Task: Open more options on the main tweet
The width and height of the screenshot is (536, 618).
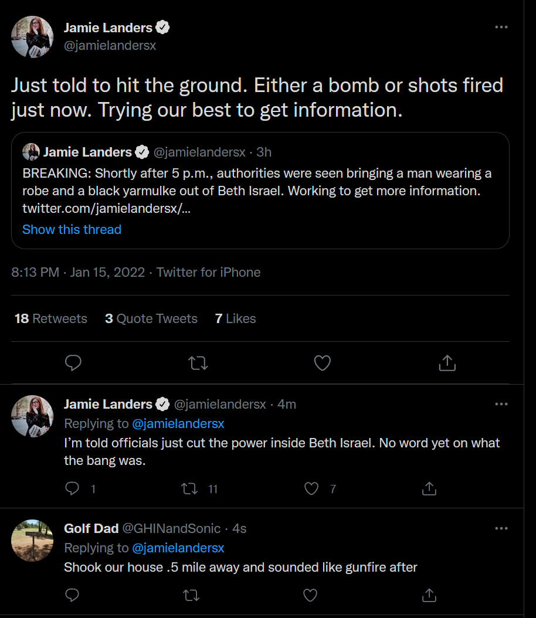Action: pos(501,27)
